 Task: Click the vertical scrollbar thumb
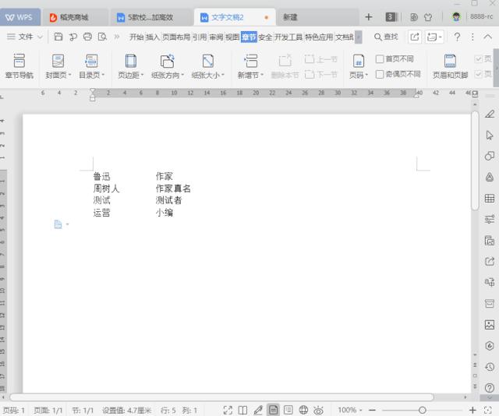tap(475, 160)
